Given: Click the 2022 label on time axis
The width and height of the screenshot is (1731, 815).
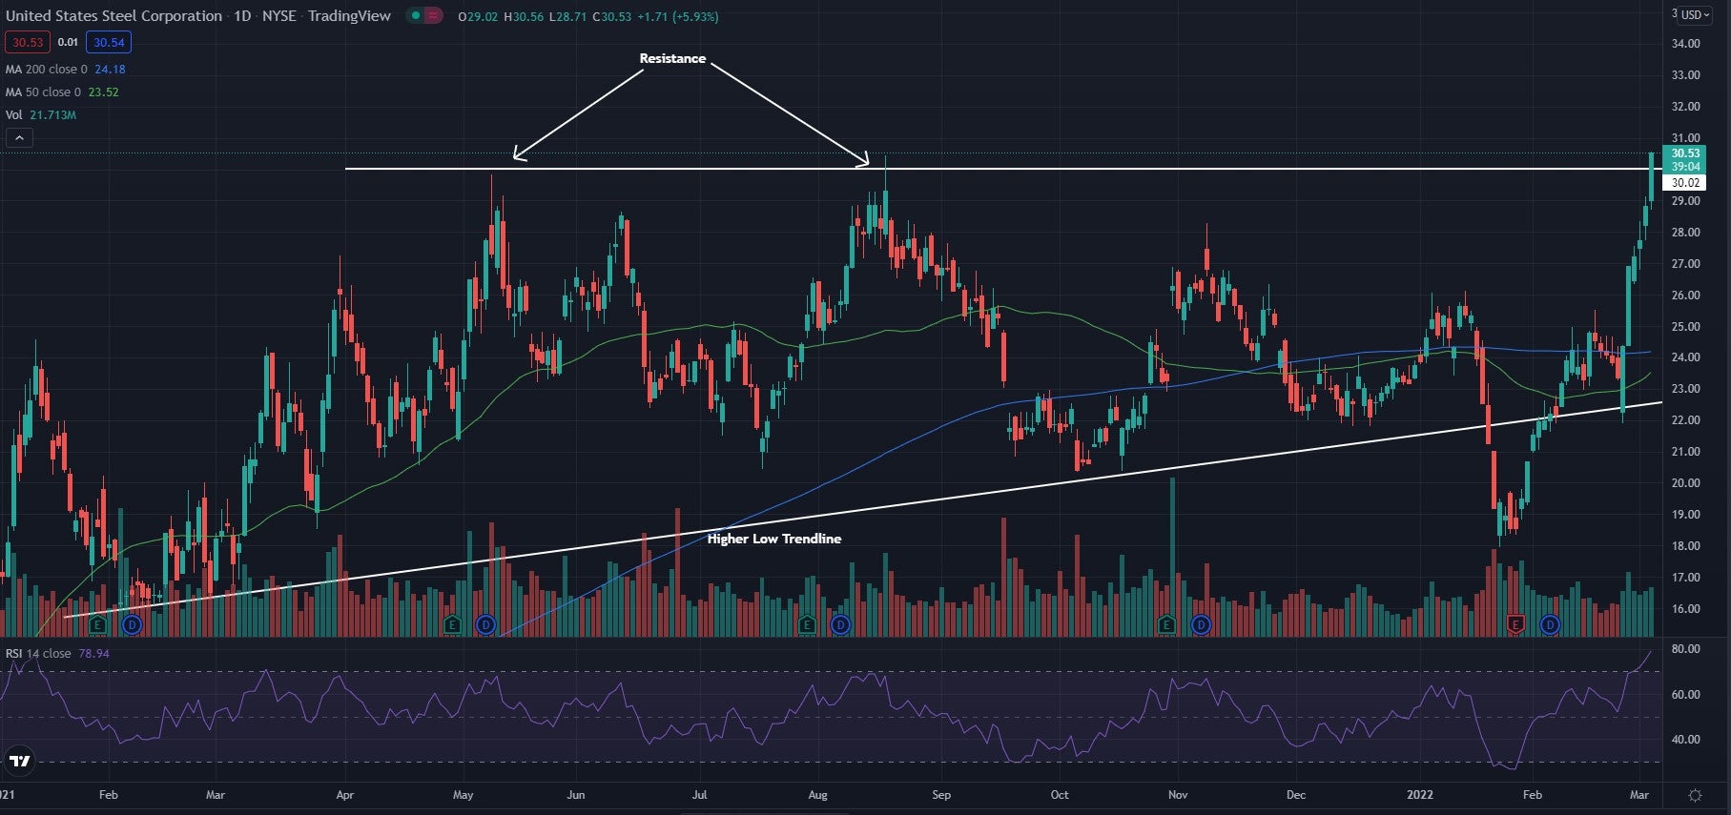Looking at the screenshot, I should [x=1420, y=795].
